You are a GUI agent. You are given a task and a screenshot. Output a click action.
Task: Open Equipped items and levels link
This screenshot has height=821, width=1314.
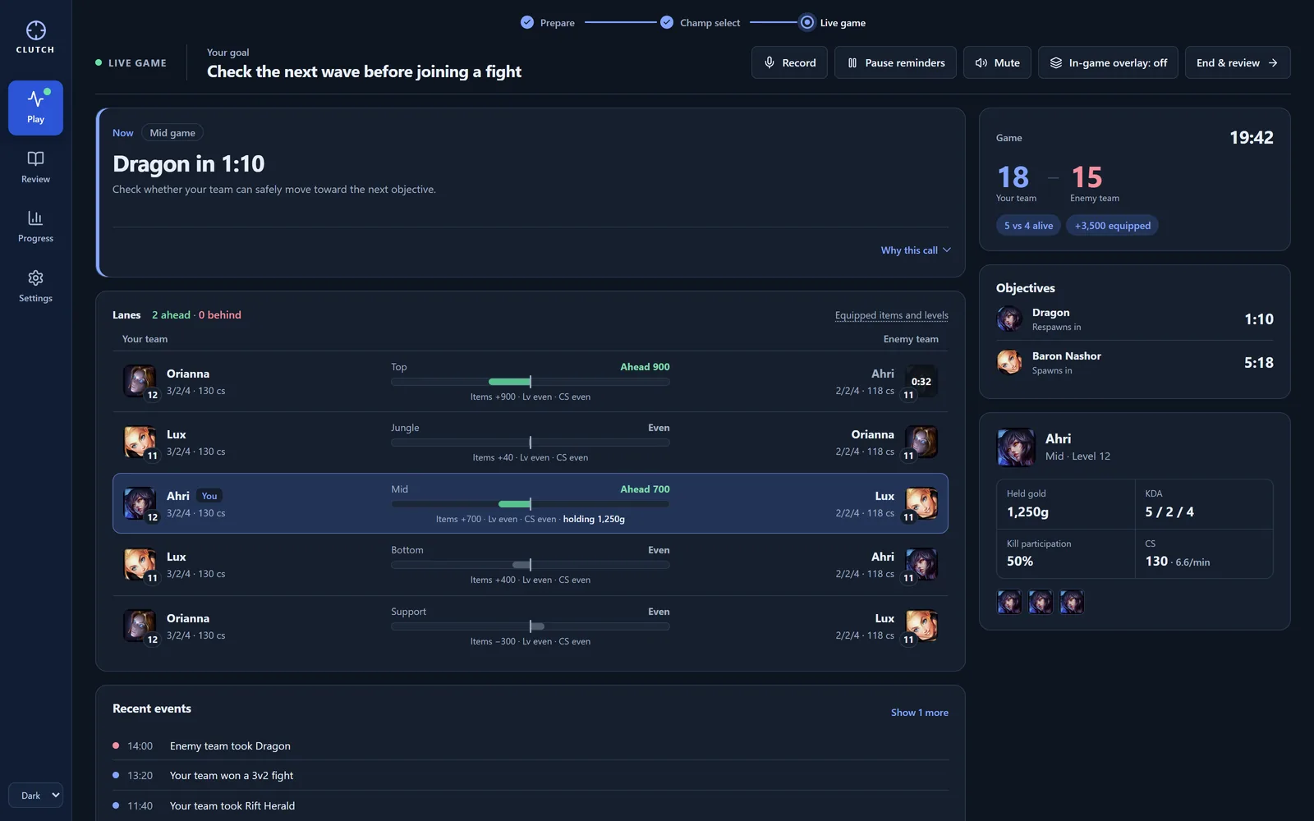tap(891, 315)
